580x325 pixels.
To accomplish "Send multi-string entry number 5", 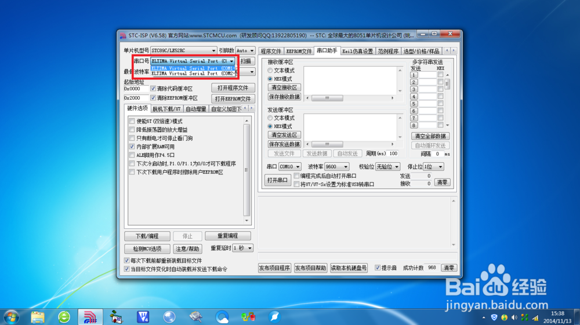I will pyautogui.click(x=414, y=103).
